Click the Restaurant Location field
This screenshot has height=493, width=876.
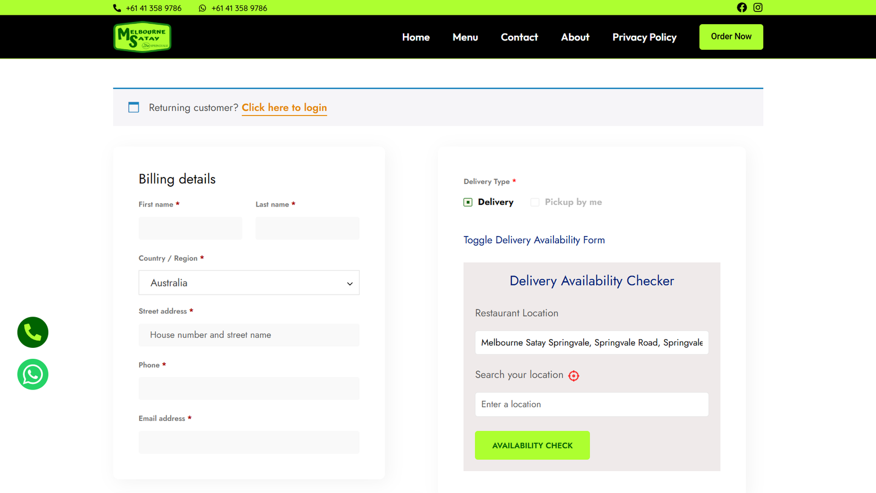click(x=592, y=342)
